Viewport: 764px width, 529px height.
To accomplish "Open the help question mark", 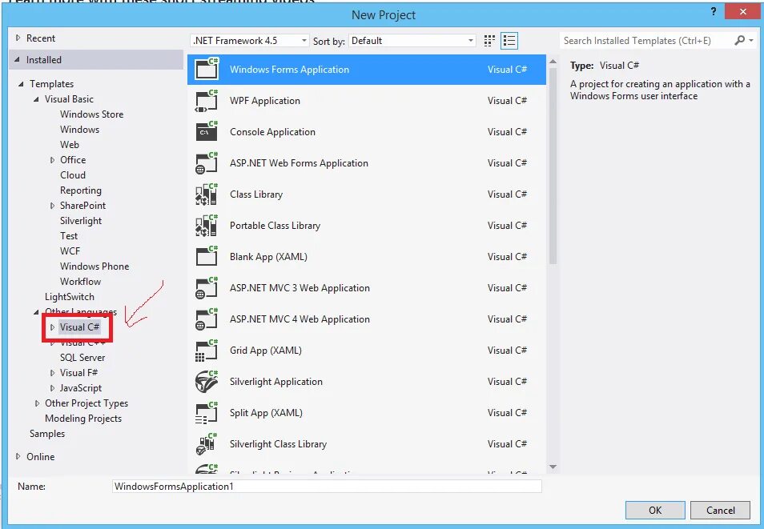I will click(714, 12).
